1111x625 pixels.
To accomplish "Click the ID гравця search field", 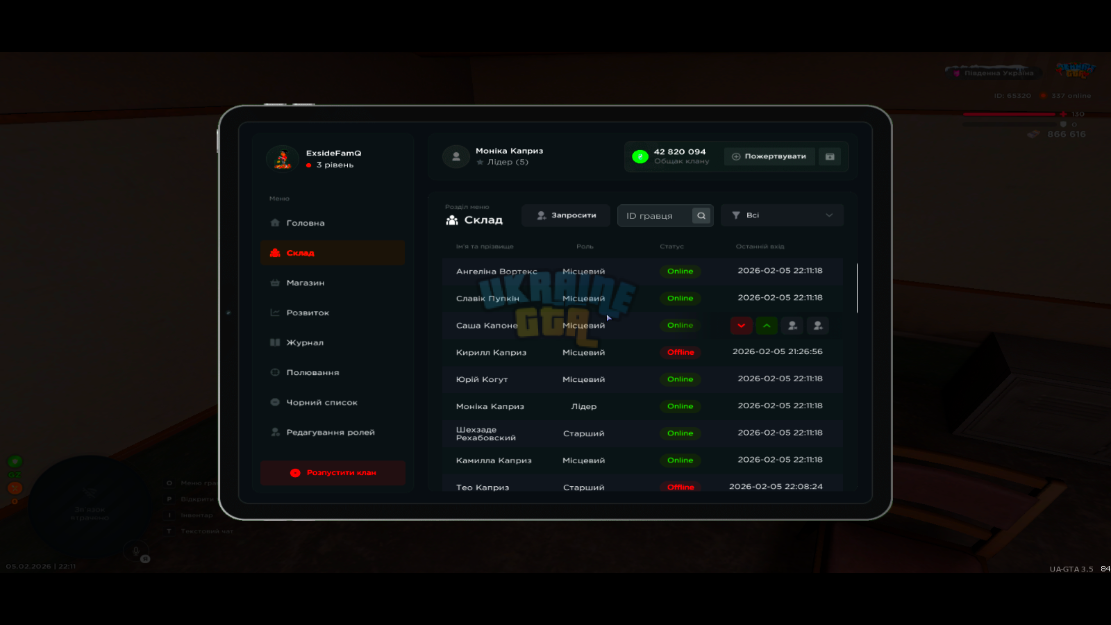I will click(656, 216).
